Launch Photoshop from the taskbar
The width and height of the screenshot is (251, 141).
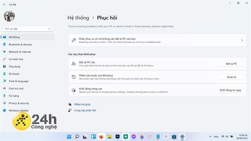tap(118, 137)
